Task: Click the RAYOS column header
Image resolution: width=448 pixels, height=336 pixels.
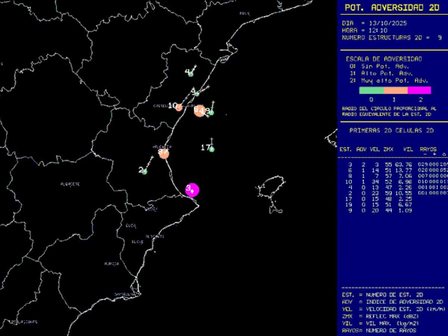Action: 428,149
